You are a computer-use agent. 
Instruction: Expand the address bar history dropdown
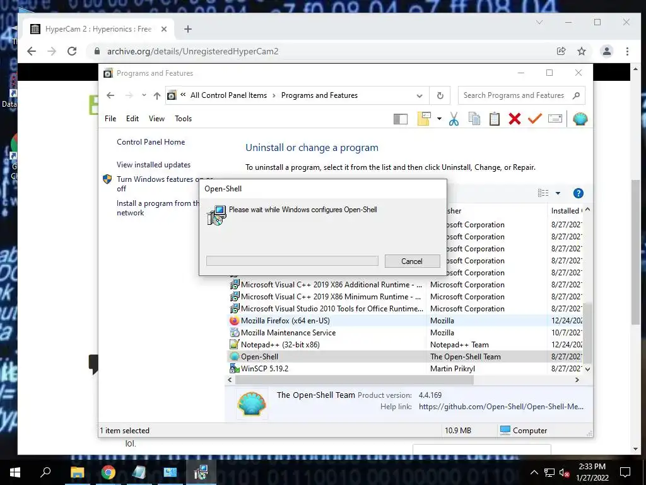click(420, 96)
